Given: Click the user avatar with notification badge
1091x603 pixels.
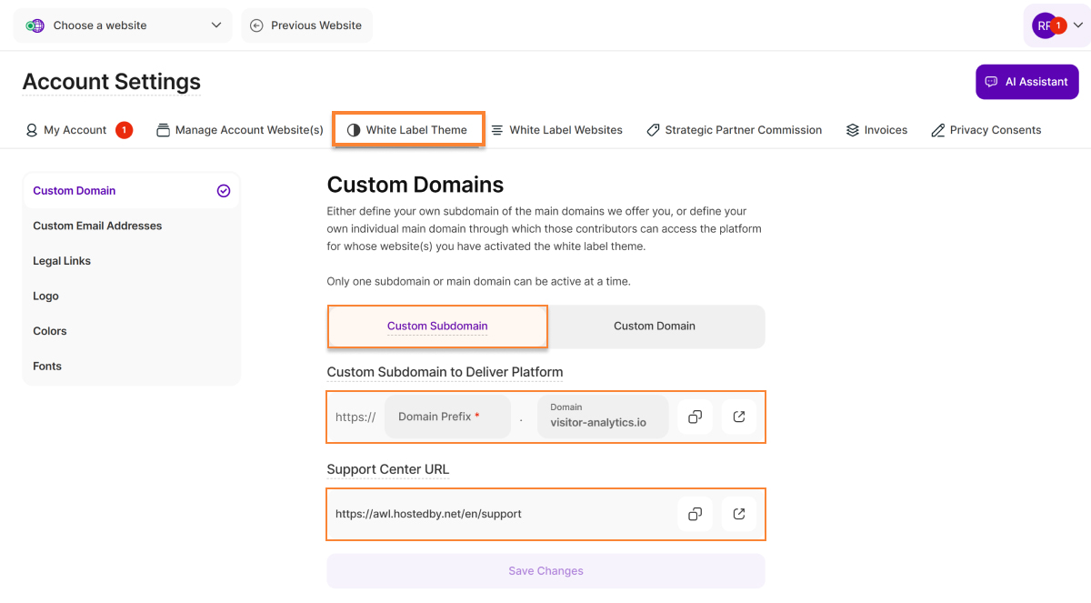Looking at the screenshot, I should 1046,25.
